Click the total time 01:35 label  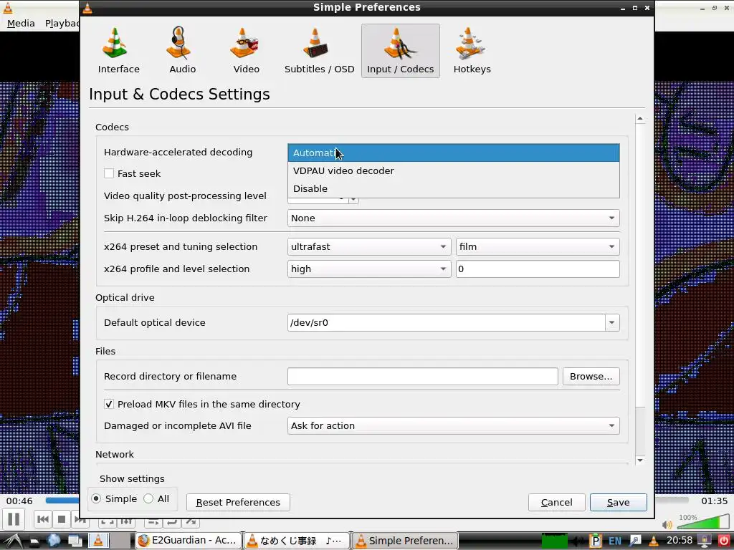coord(715,501)
